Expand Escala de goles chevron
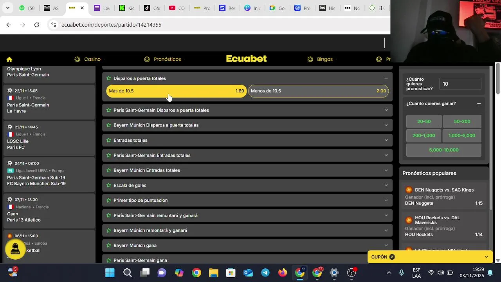 coord(386,185)
